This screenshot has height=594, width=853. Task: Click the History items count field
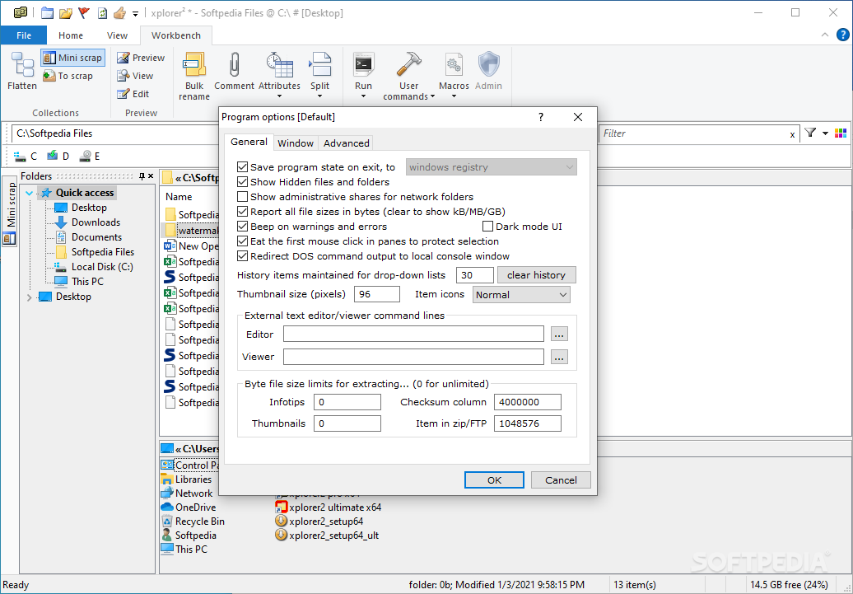475,275
